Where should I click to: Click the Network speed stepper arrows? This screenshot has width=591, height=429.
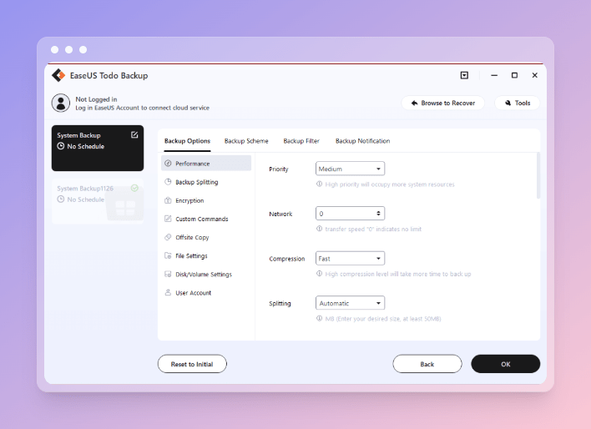378,214
